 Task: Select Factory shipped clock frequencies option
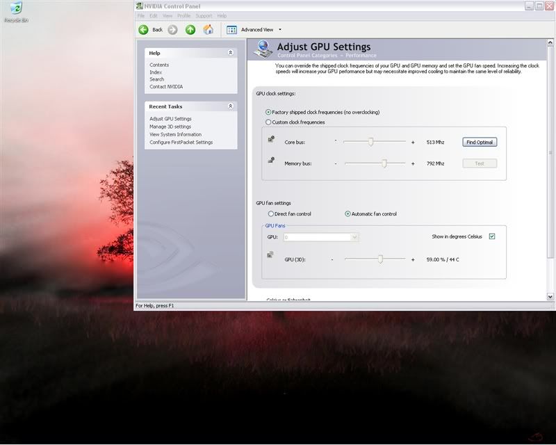(269, 112)
